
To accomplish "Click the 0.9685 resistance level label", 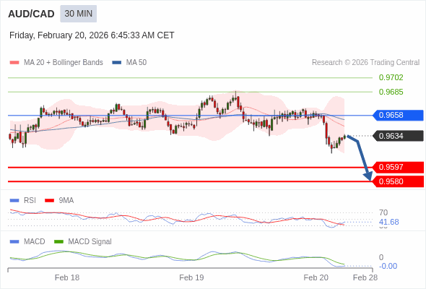I will click(391, 92).
